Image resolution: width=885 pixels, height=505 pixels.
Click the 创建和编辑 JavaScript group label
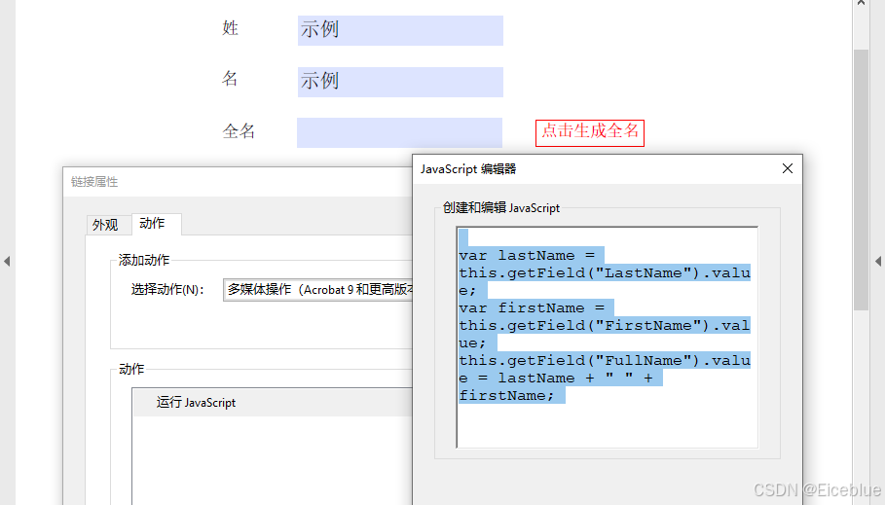[501, 207]
